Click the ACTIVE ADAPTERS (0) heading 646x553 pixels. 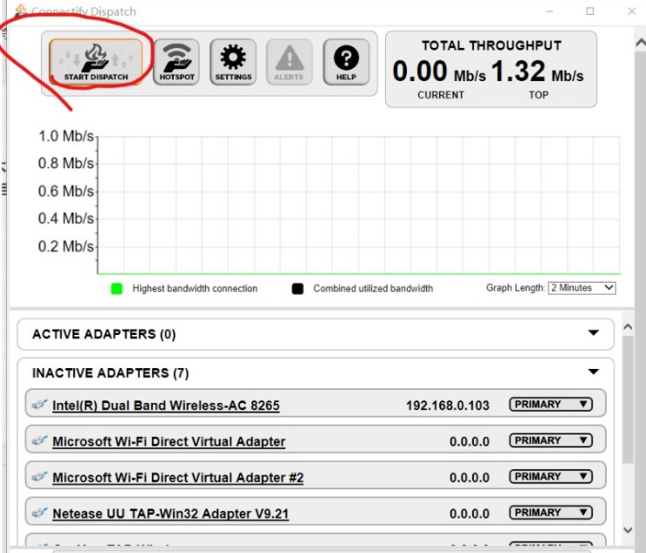coord(104,334)
